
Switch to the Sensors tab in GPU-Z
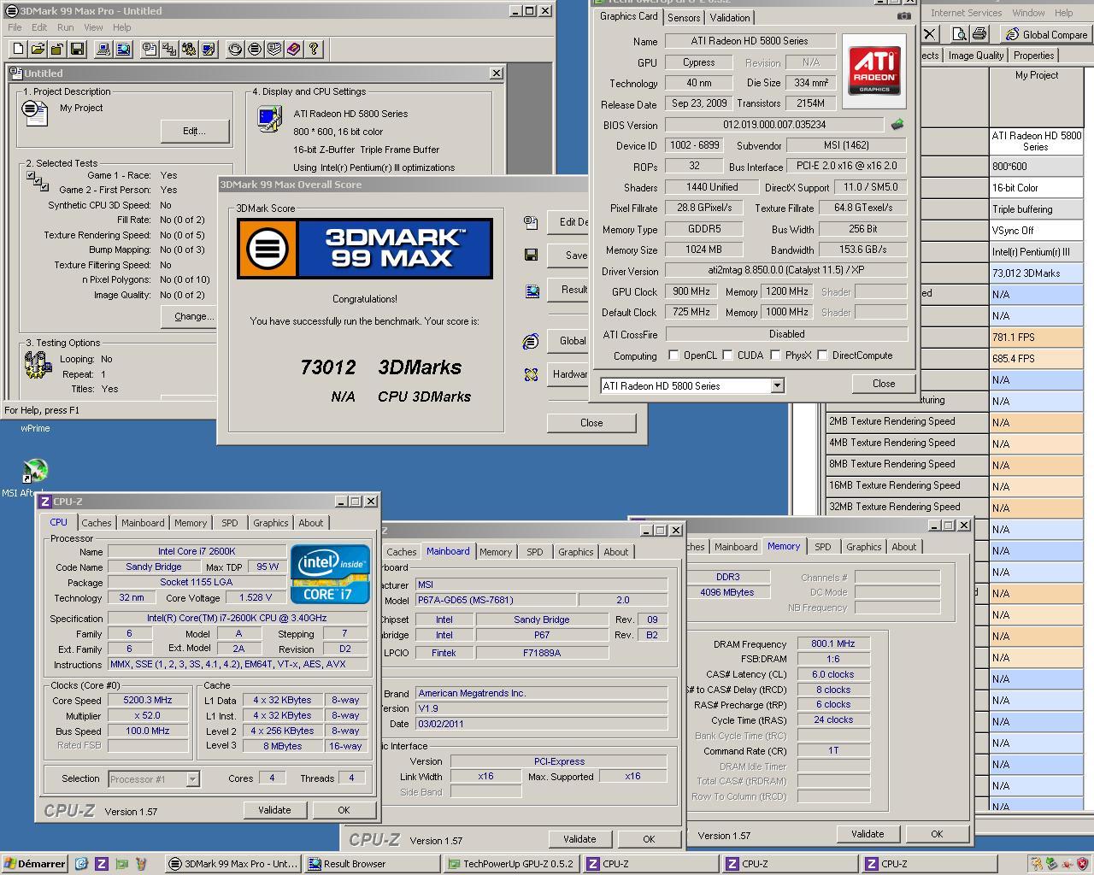coord(684,17)
